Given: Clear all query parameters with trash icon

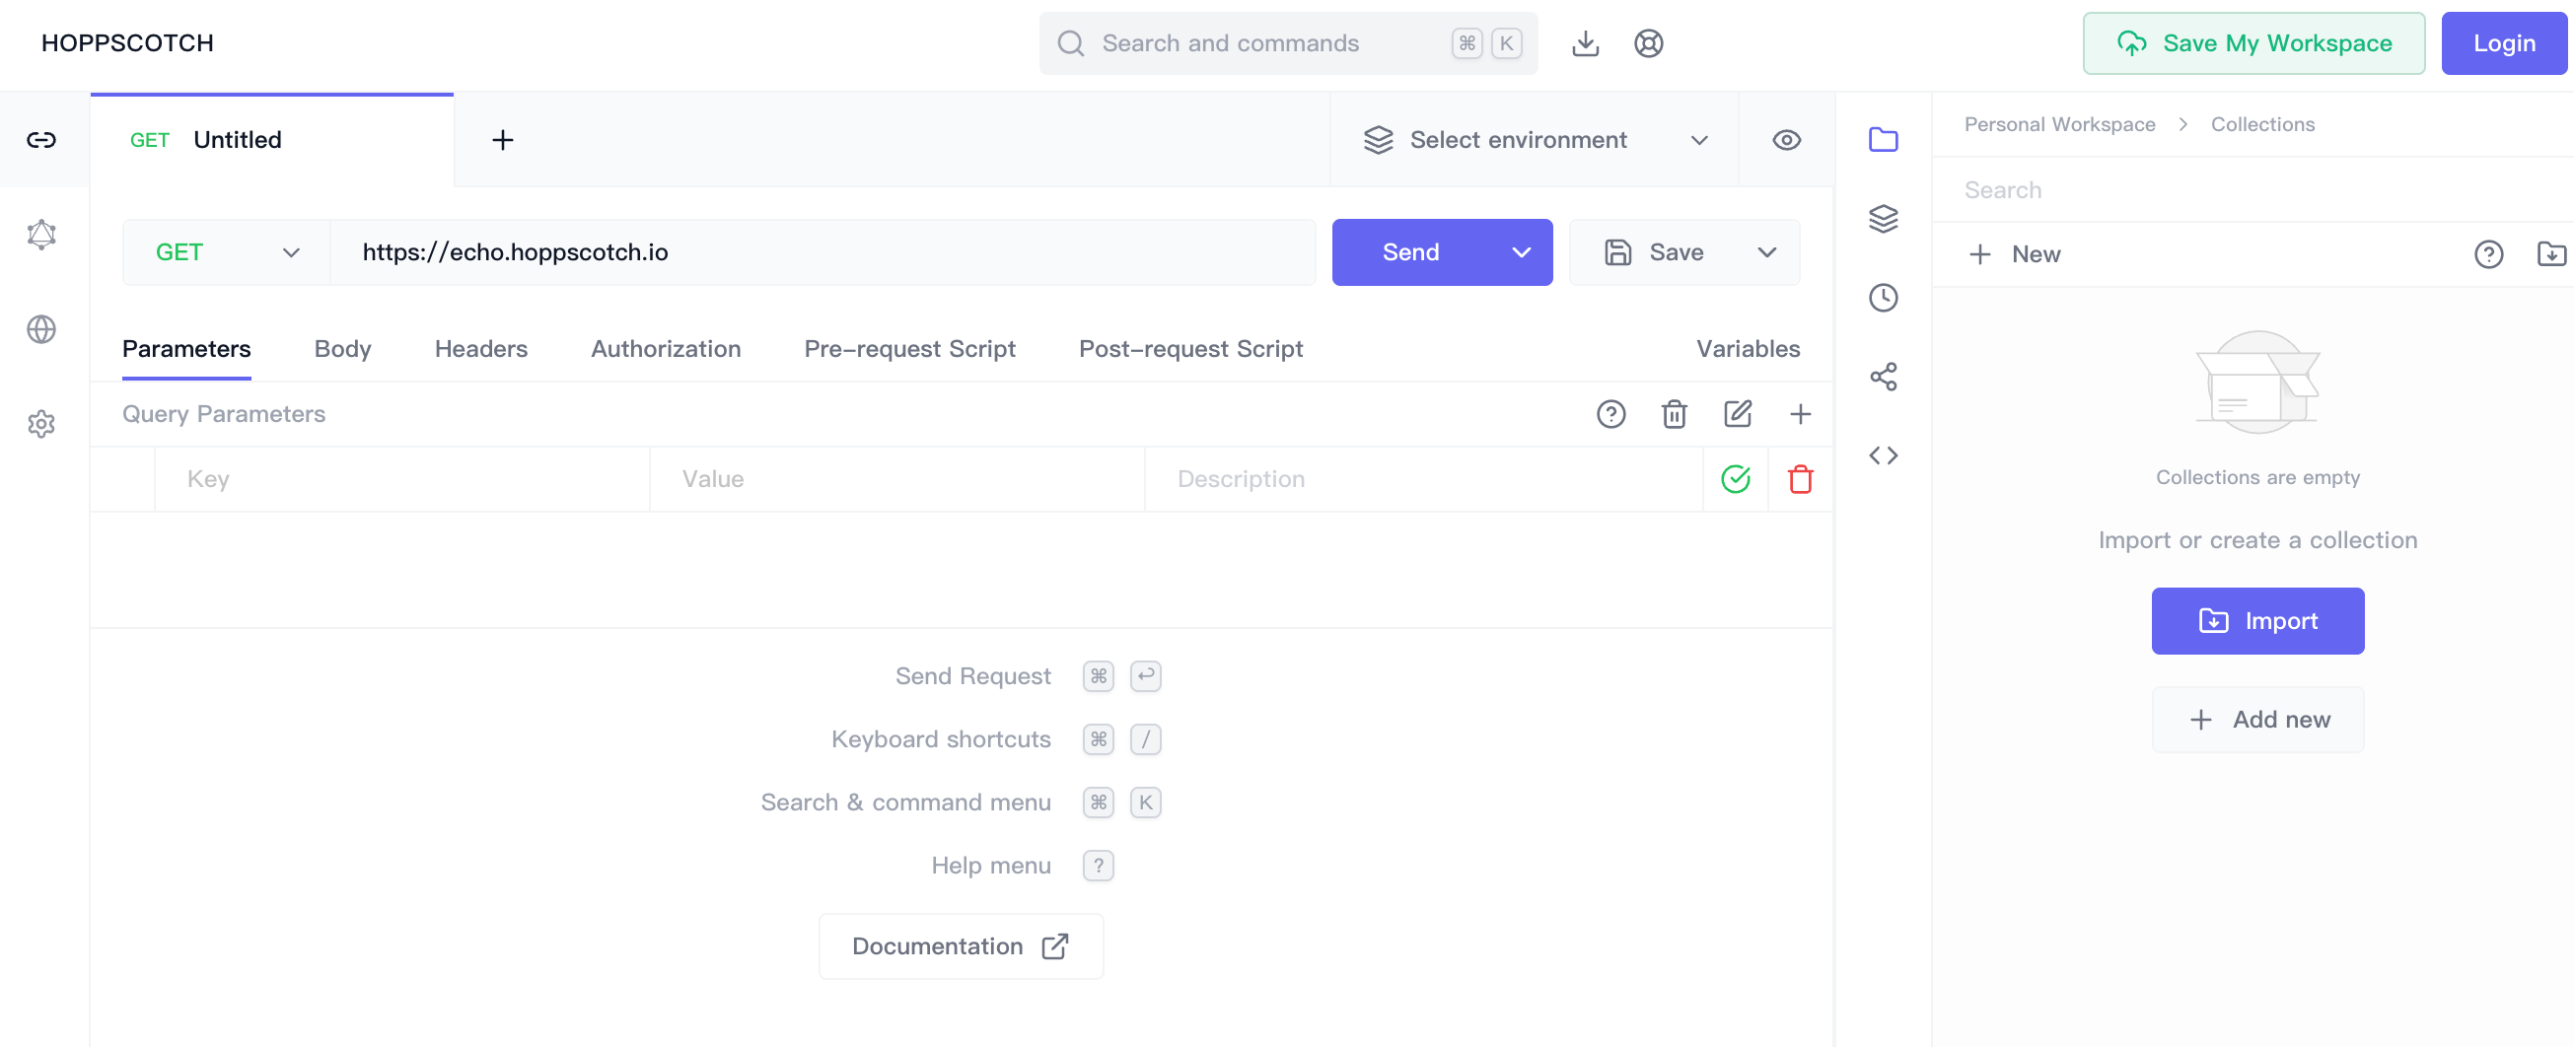Looking at the screenshot, I should coord(1674,414).
